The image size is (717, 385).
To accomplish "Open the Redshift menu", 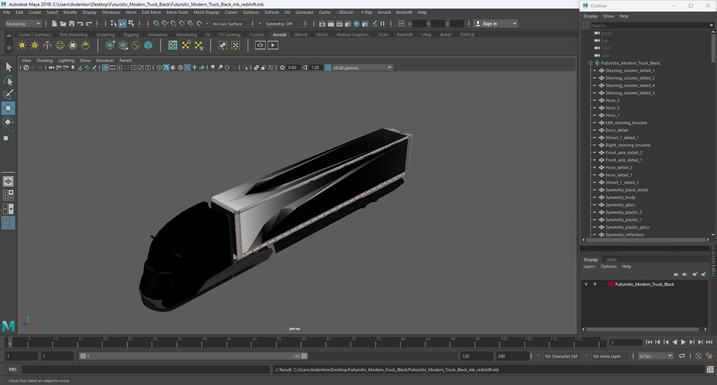I will coord(404,12).
